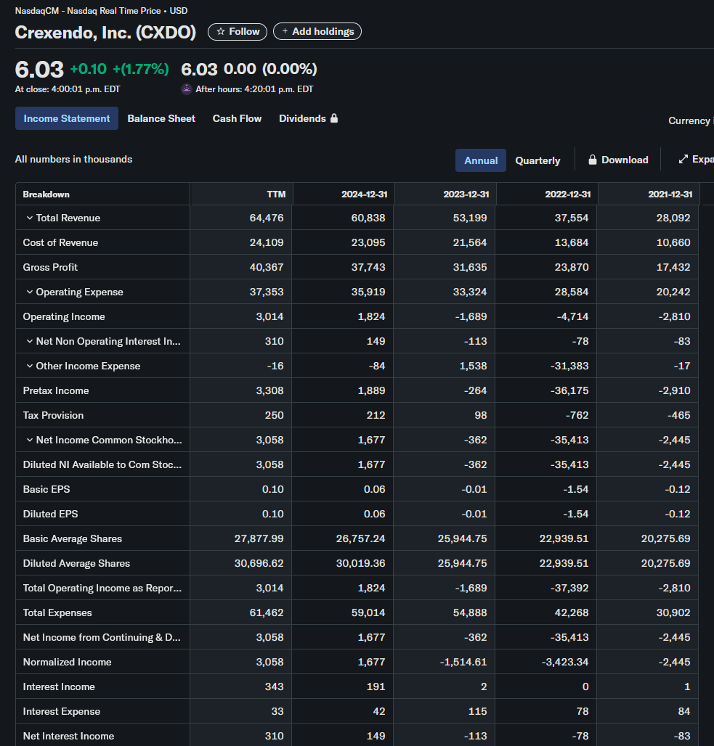The image size is (714, 746).
Task: Expand the Operating Expense row
Action: point(30,292)
